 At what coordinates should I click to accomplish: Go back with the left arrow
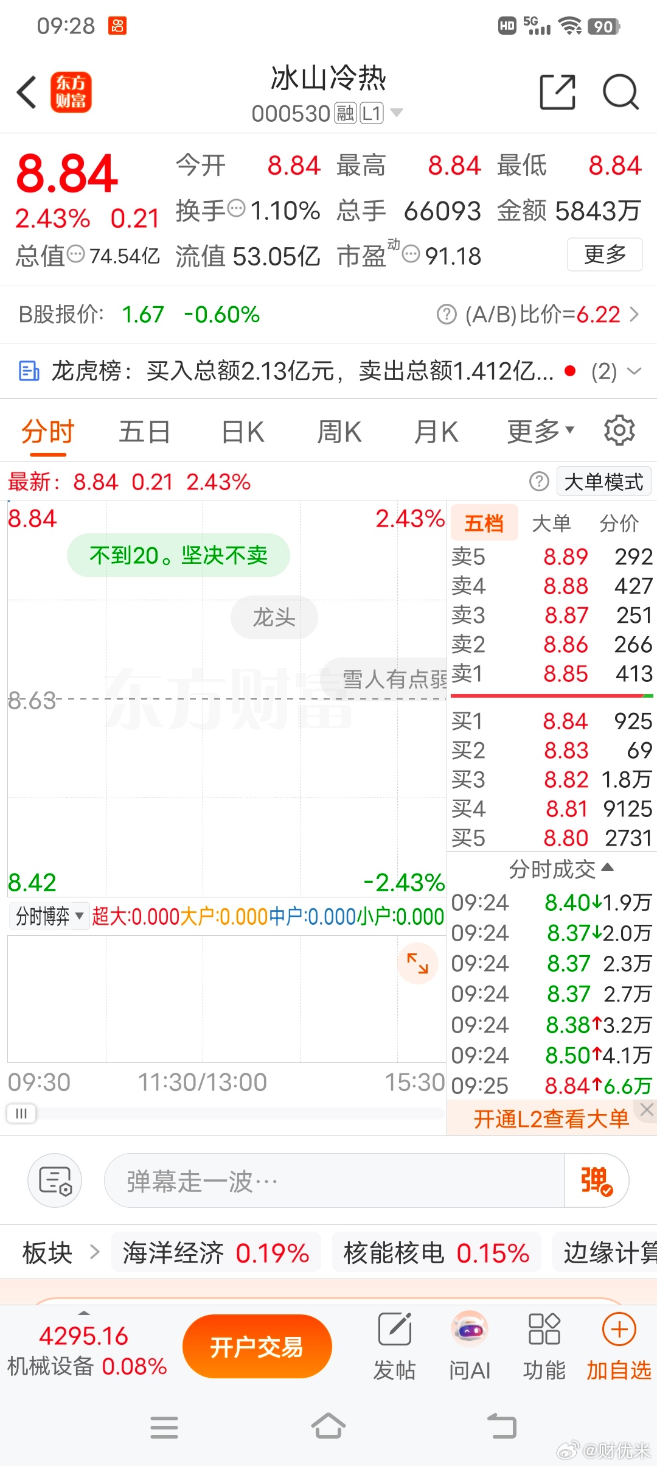(x=27, y=93)
